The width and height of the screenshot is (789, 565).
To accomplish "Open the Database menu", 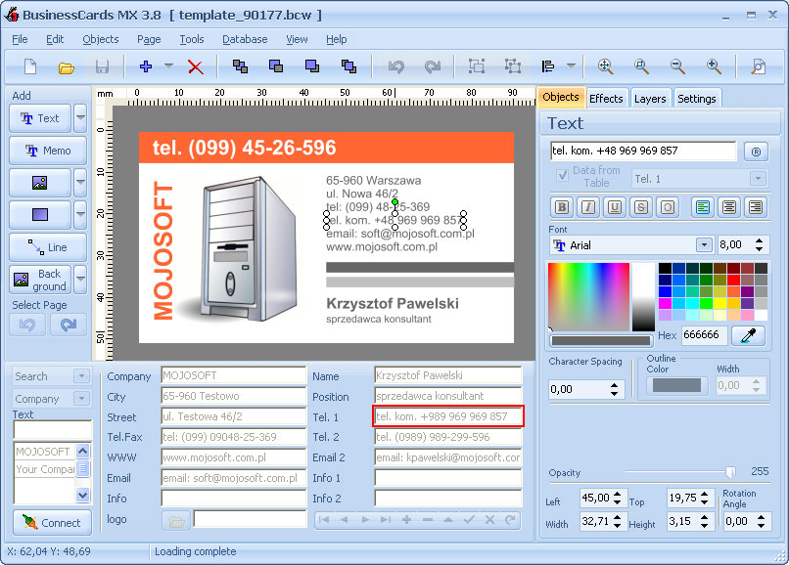I will pyautogui.click(x=245, y=39).
